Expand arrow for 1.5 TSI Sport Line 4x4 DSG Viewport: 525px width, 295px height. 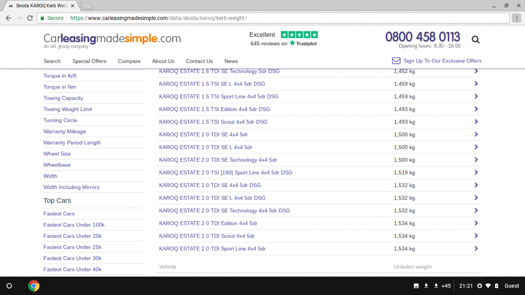[476, 96]
